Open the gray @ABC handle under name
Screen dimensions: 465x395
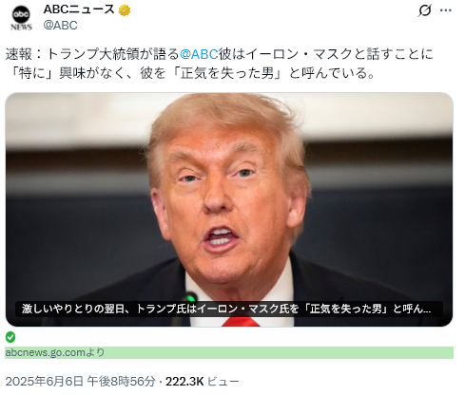60,26
